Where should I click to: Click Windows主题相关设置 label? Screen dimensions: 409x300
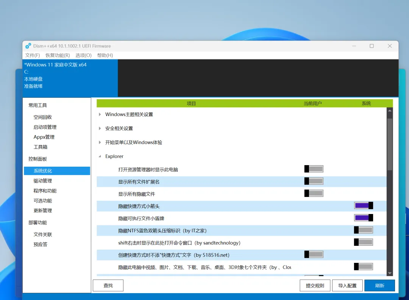tap(129, 114)
